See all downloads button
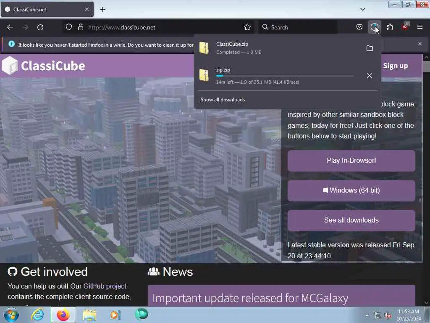The width and height of the screenshot is (430, 323). click(x=351, y=220)
